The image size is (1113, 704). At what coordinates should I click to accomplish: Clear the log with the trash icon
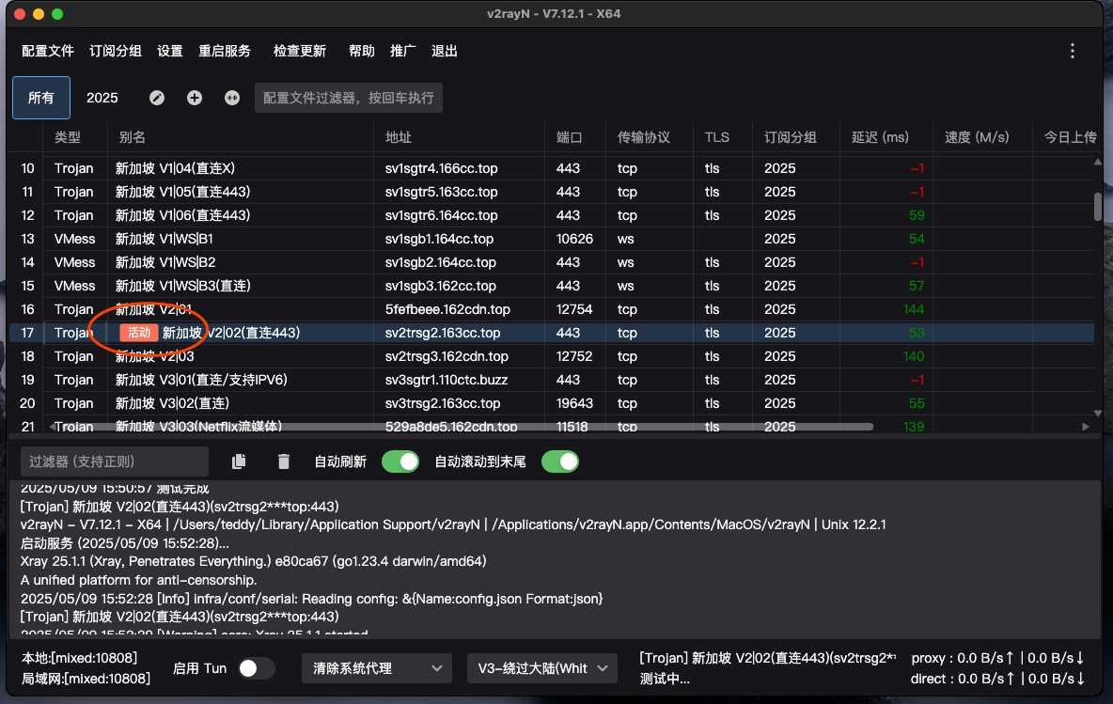(x=284, y=462)
